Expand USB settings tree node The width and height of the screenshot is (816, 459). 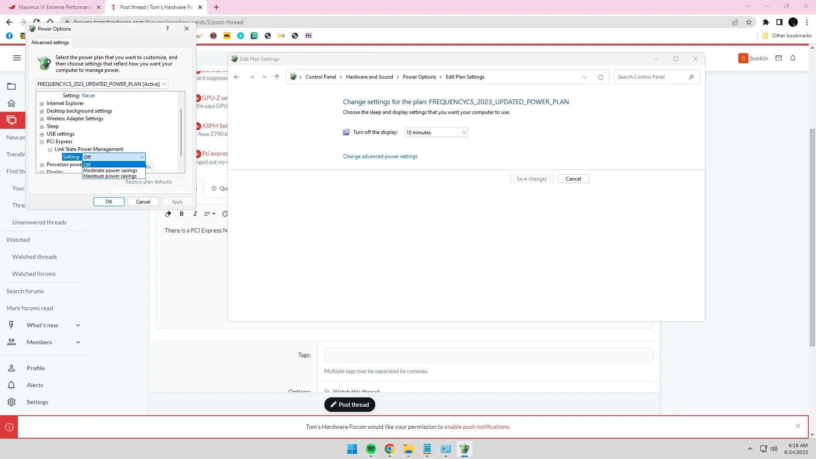pos(42,134)
